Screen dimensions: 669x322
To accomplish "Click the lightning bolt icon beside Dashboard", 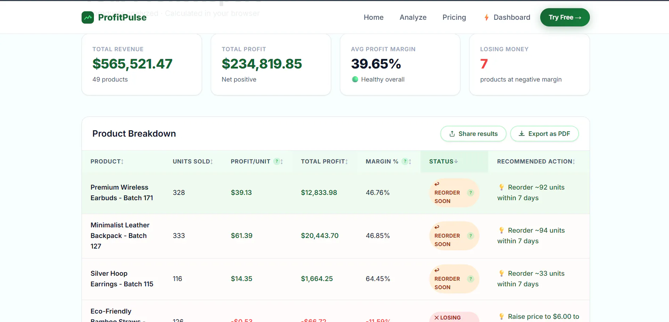I will coord(486,17).
